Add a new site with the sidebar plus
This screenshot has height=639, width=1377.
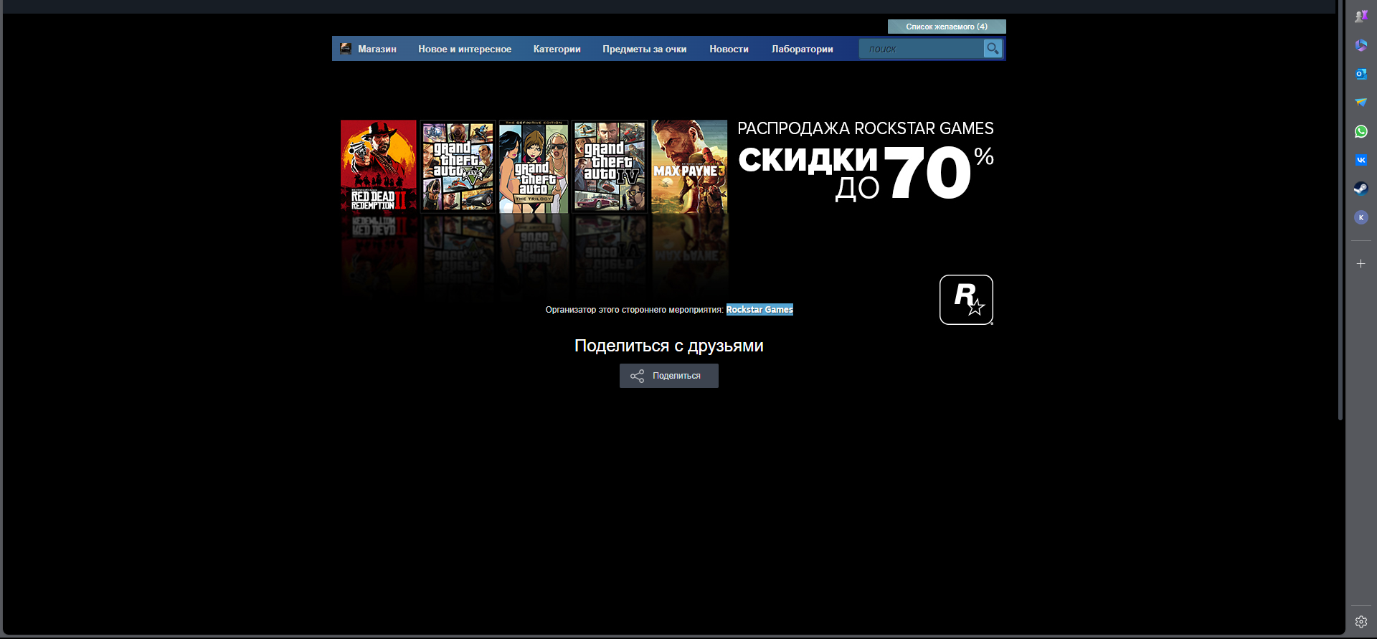[1361, 264]
